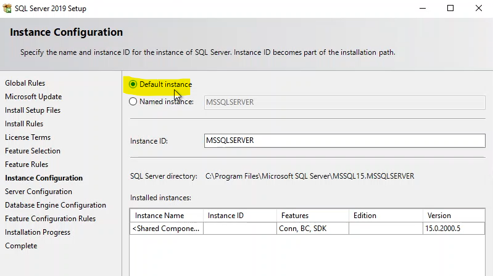Click the 15.0.2000.5 version cell
The image size is (493, 276).
pyautogui.click(x=454, y=229)
